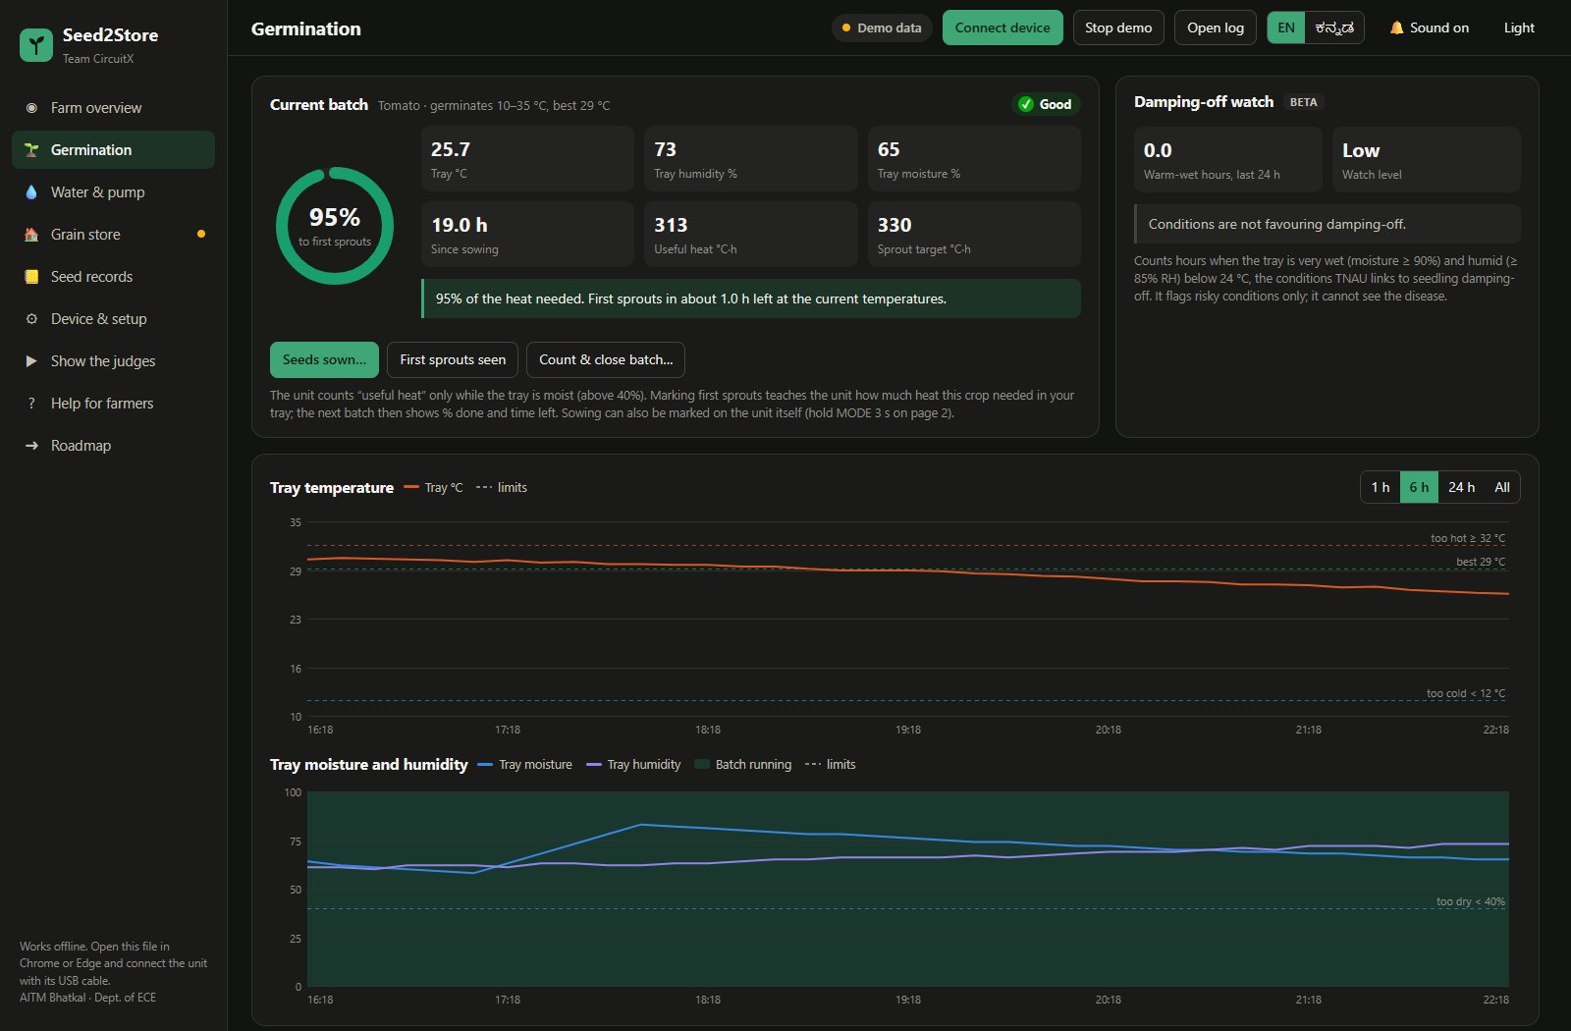Click the 25.7 Tray °C reading card

[x=527, y=159]
